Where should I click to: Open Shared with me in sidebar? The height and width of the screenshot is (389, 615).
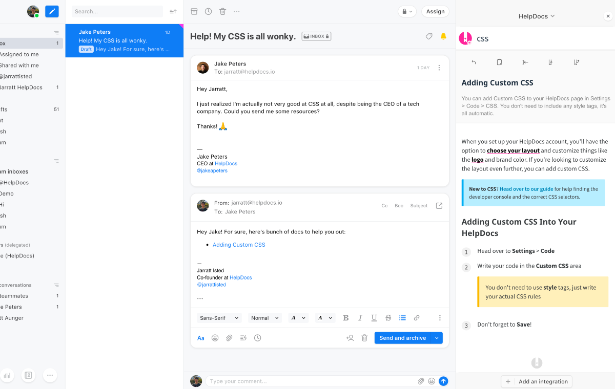click(19, 66)
